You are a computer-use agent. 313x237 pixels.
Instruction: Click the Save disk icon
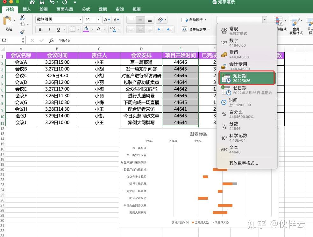[x=42, y=2]
